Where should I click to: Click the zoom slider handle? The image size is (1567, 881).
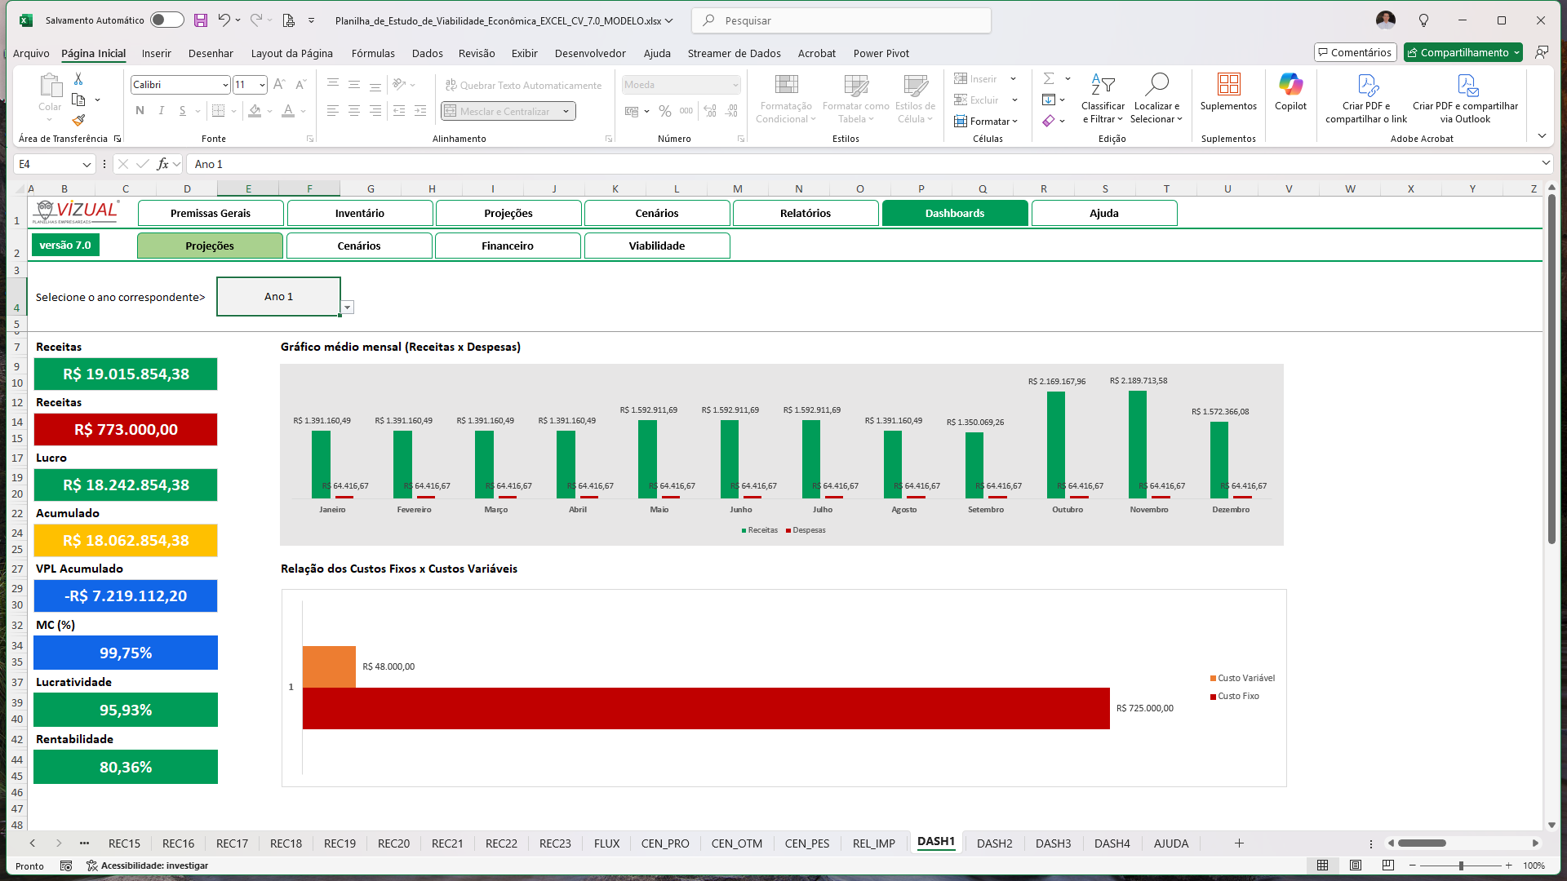(1461, 866)
